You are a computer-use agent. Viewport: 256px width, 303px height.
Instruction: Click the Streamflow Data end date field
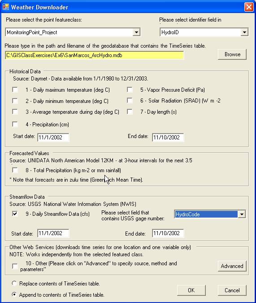pyautogui.click(x=168, y=233)
